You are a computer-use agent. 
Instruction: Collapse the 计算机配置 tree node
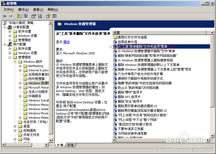coord(5,27)
